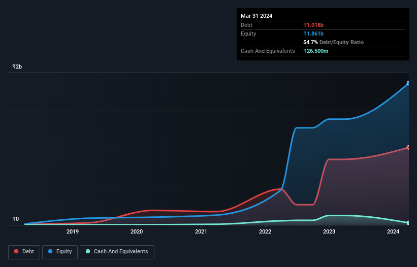Click the 2021 x-axis label
Screen dimensions: 417x267
201,231
